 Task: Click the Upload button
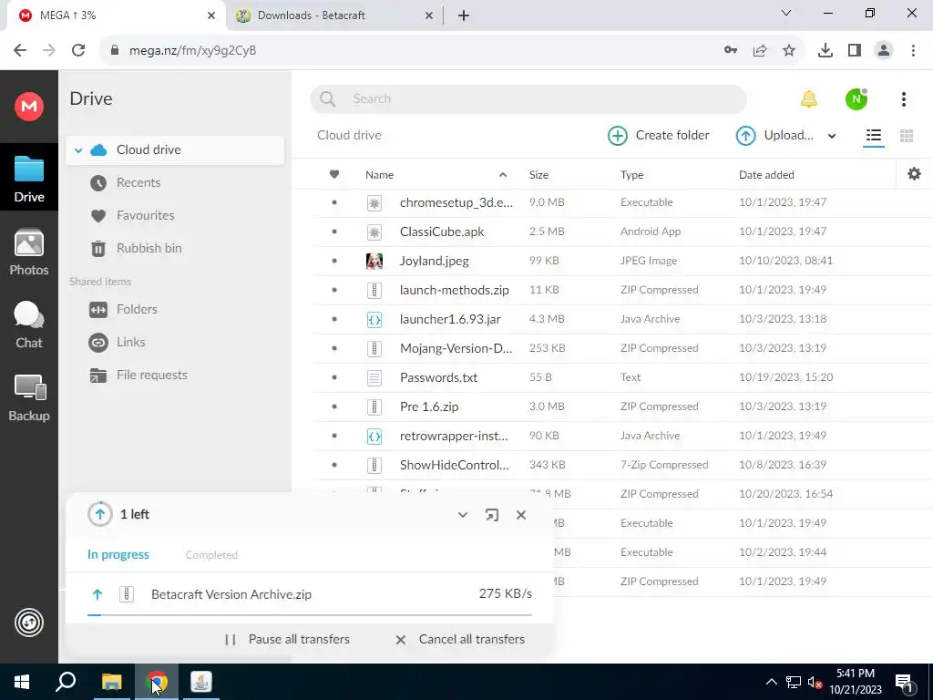(x=774, y=136)
